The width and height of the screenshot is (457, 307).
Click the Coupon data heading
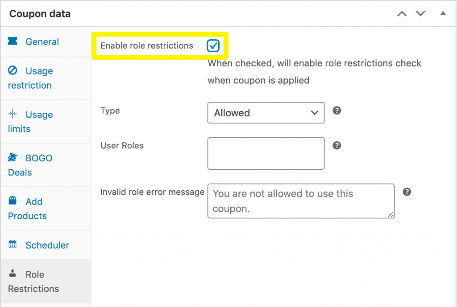[x=40, y=14]
